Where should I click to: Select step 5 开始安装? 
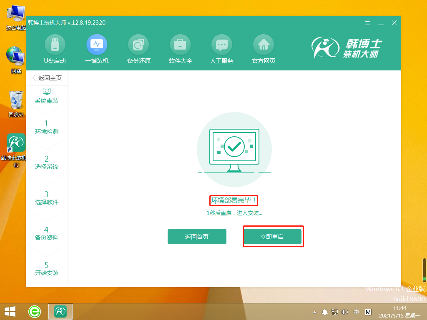(x=47, y=269)
